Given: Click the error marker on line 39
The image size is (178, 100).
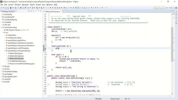Looking at the screenshot, I should [x=44, y=67].
